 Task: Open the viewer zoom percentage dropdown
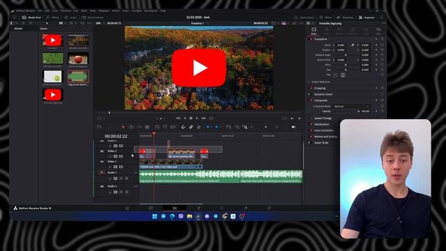click(100, 23)
